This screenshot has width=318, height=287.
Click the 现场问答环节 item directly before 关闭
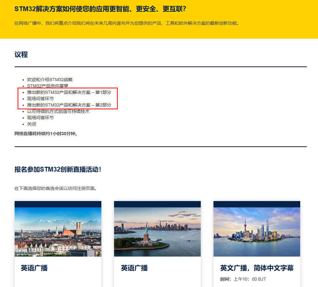click(x=41, y=118)
